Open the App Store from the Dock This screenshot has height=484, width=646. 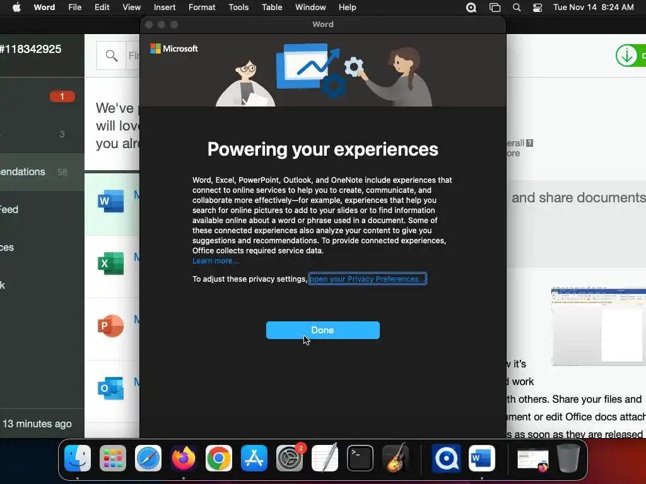coord(254,458)
